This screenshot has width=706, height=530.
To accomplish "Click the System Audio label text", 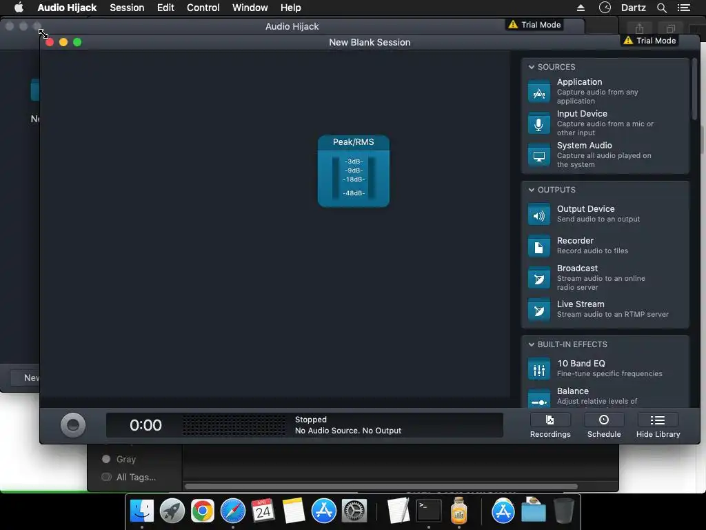I will [x=584, y=146].
